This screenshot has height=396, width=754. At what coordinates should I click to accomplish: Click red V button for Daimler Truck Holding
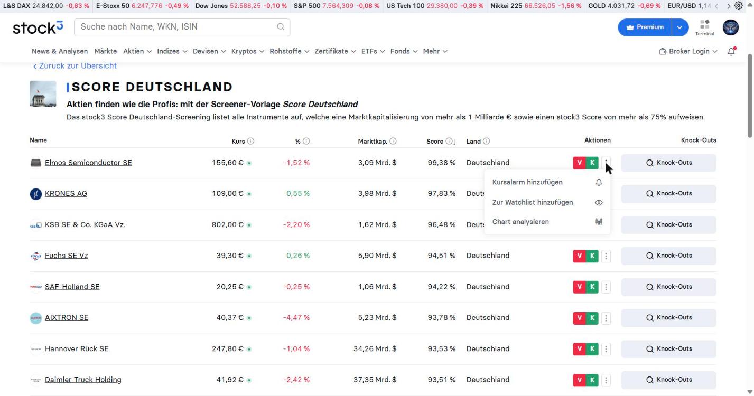coord(580,380)
